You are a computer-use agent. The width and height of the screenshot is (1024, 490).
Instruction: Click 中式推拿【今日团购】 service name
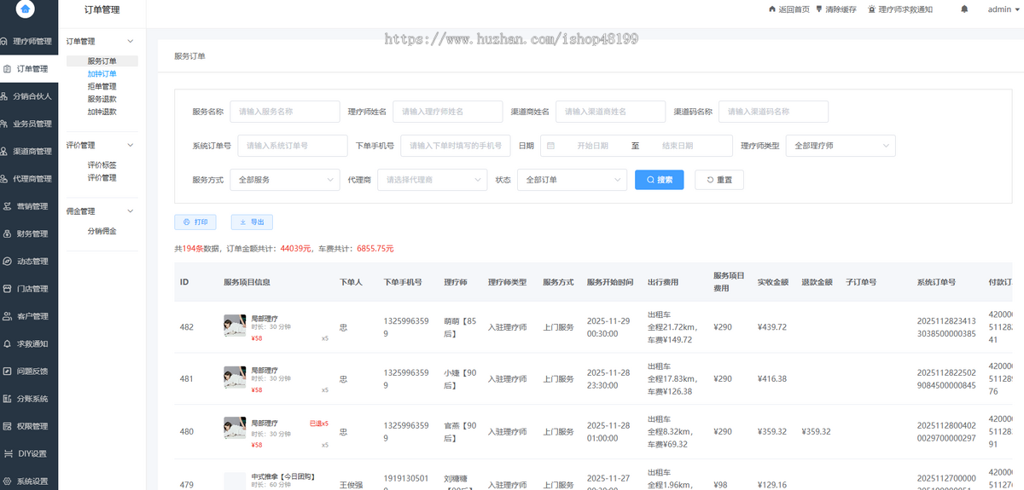282,476
